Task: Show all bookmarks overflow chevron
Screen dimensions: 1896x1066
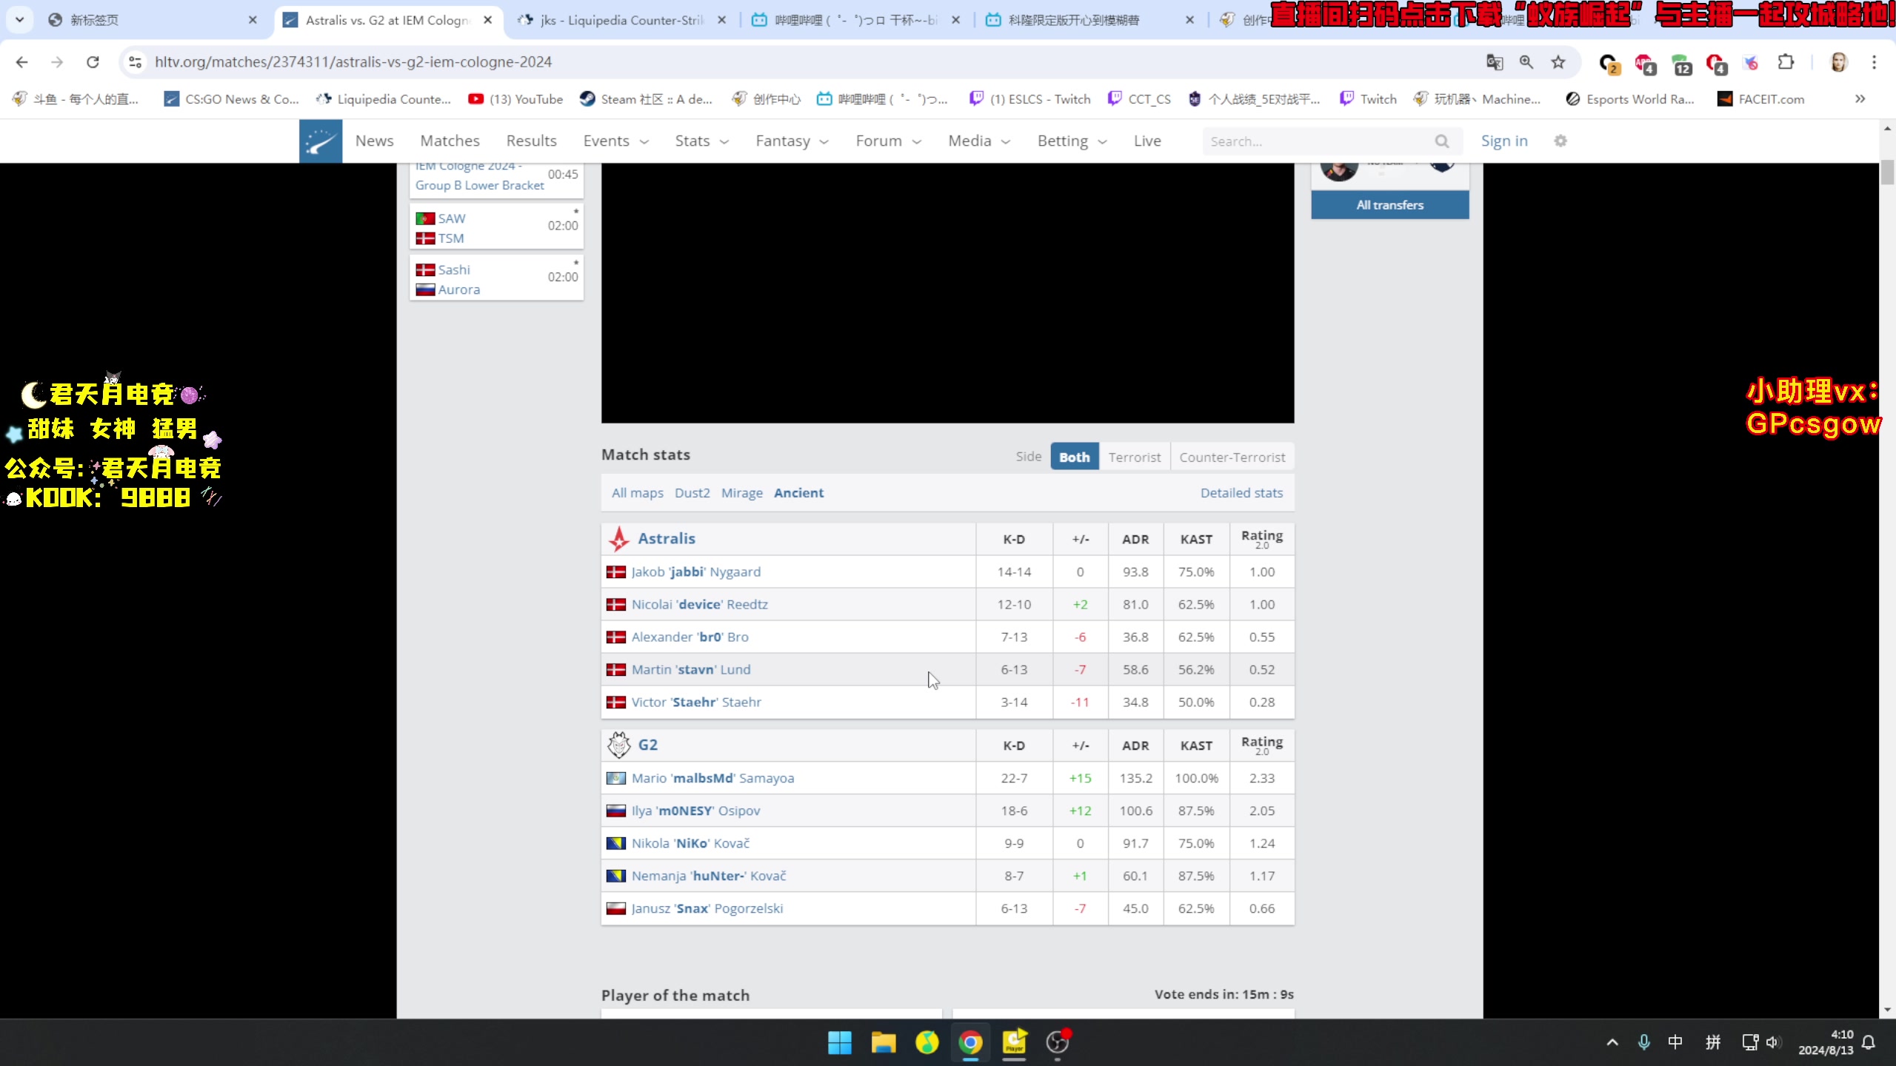Action: [1860, 99]
